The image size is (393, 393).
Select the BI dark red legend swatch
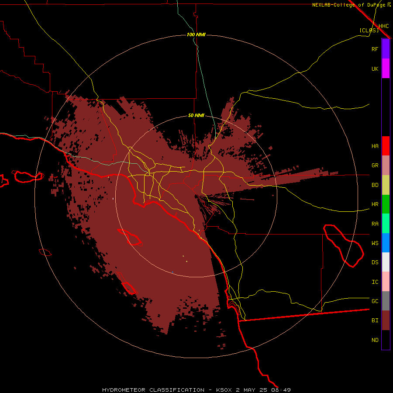click(x=386, y=321)
